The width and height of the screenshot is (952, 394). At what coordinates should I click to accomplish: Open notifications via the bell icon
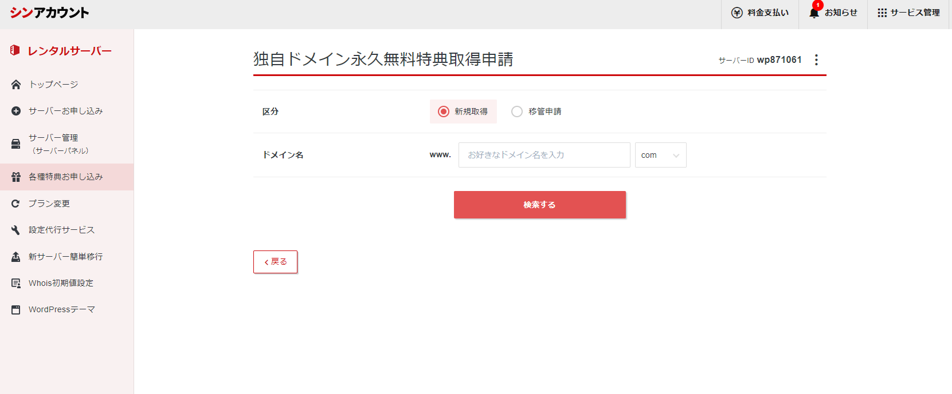coord(814,13)
